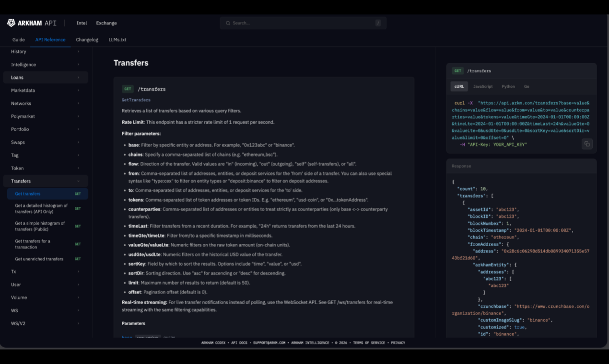Expand the Loans sidebar section
This screenshot has width=609, height=364.
[x=46, y=78]
